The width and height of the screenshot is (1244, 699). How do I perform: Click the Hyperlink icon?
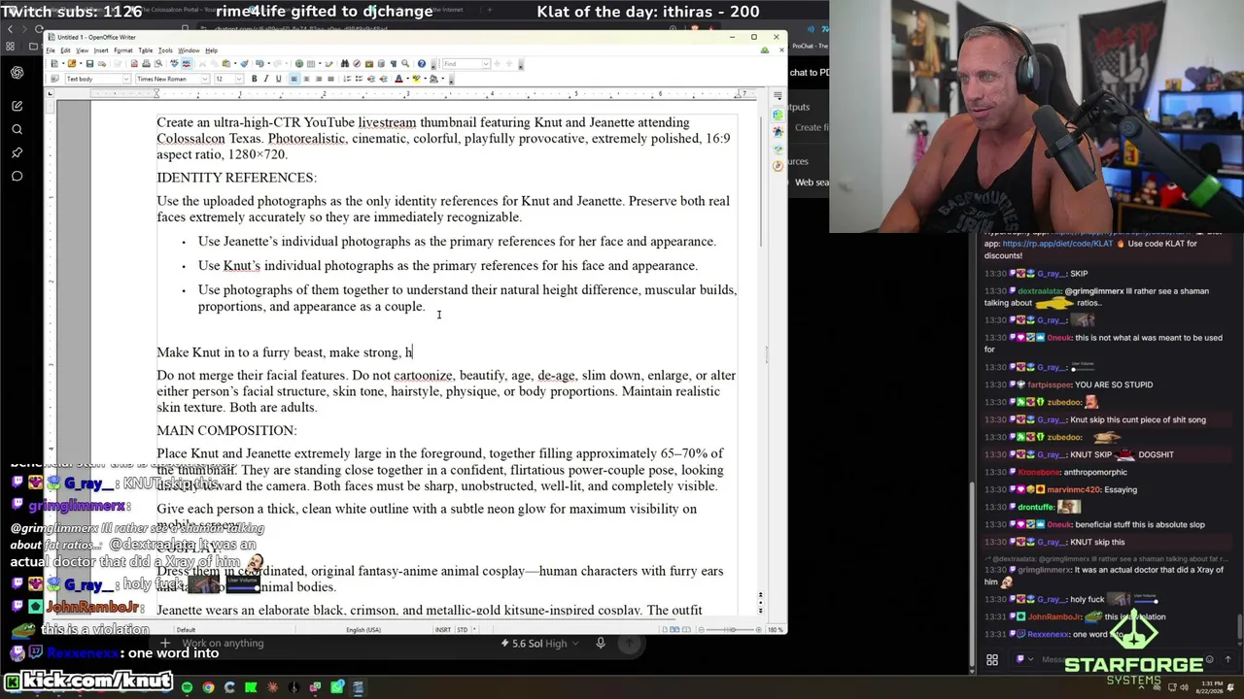click(299, 64)
